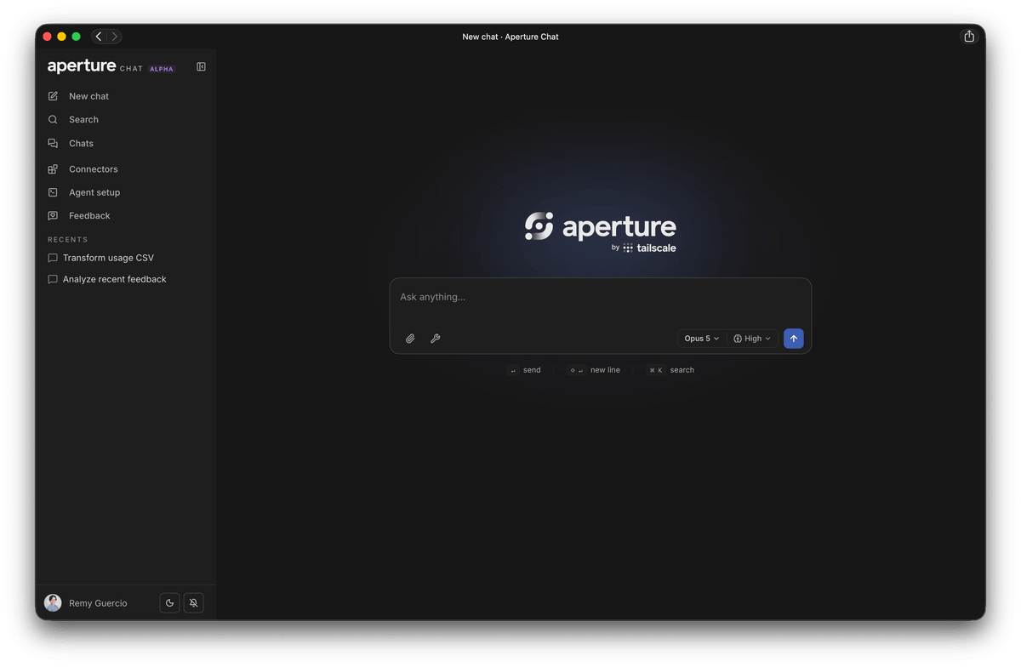1021x667 pixels.
Task: Collapse the sidebar using the panel icon
Action: (x=201, y=66)
